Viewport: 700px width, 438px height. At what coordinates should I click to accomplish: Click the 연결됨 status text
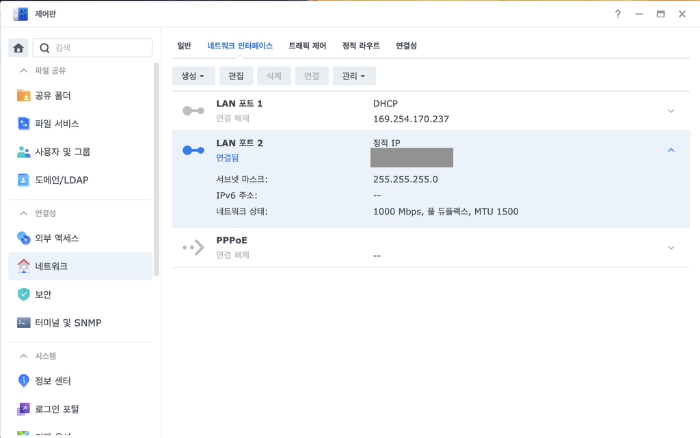[x=227, y=158]
